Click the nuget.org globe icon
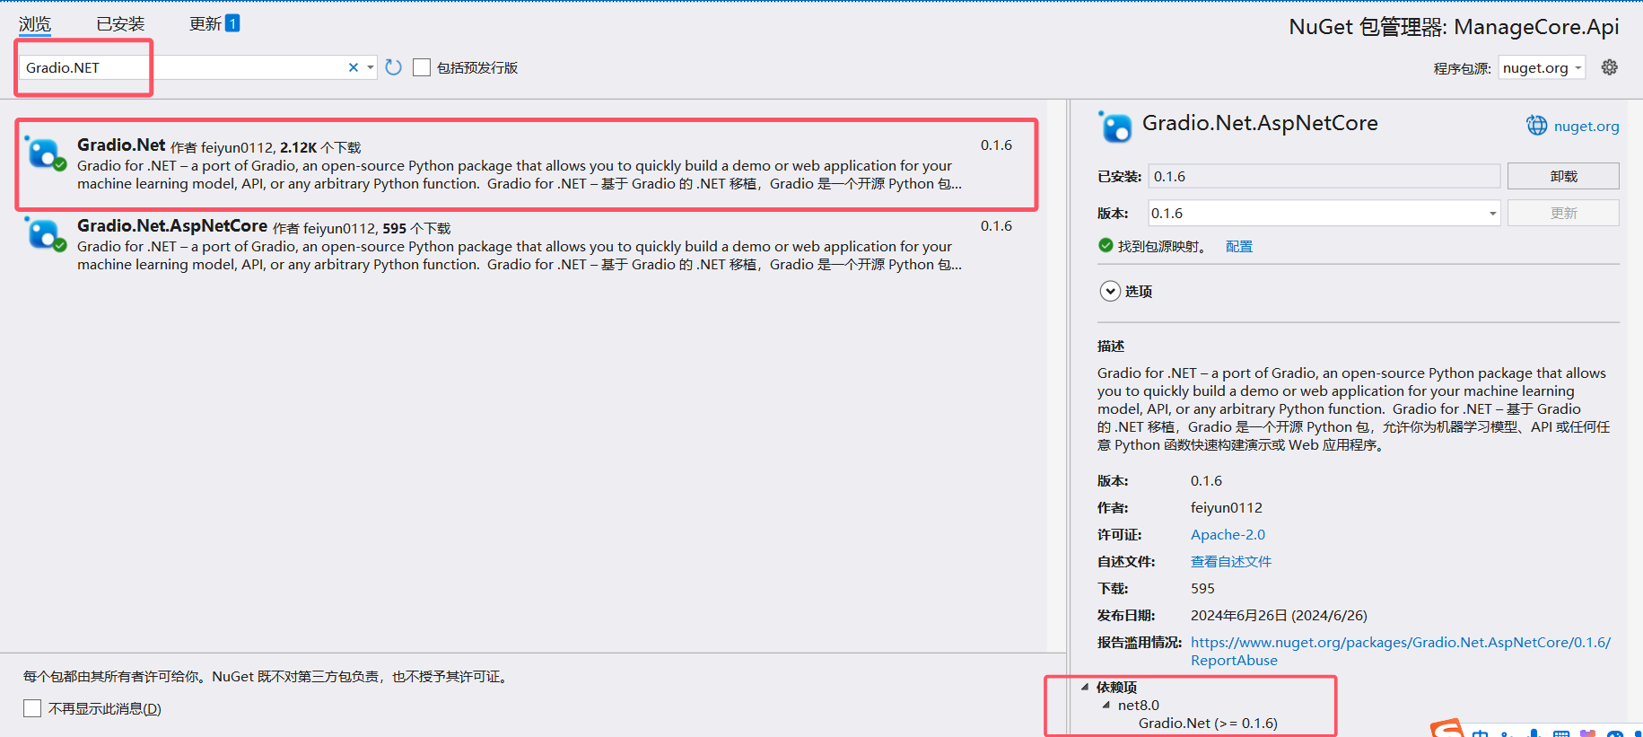The height and width of the screenshot is (737, 1643). pyautogui.click(x=1537, y=126)
